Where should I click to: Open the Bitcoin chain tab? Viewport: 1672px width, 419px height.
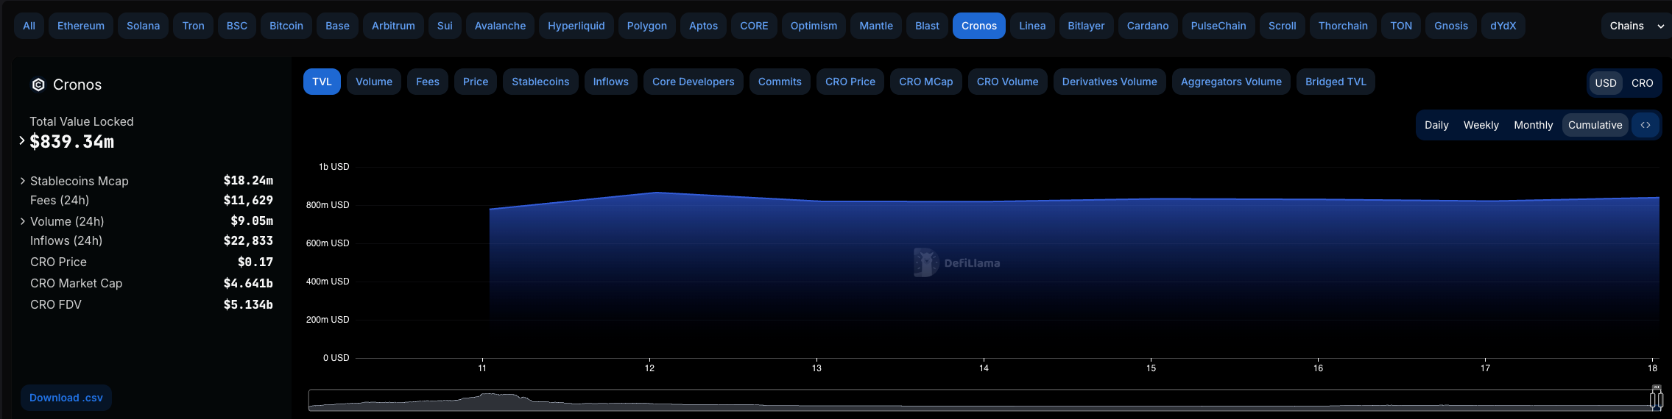[x=286, y=26]
